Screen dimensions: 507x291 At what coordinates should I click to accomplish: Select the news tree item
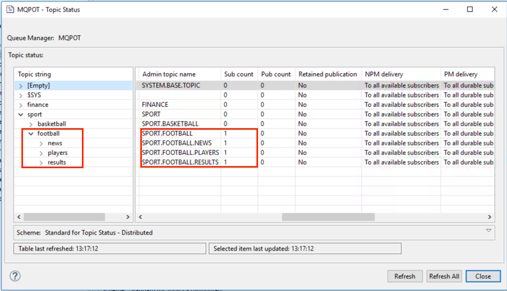pos(55,143)
